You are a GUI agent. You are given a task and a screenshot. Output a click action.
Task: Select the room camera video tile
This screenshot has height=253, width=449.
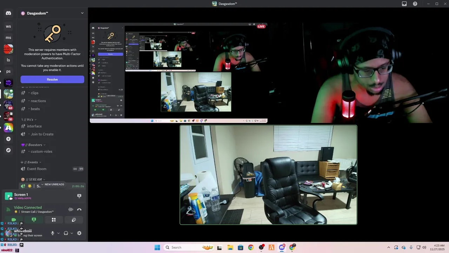(x=268, y=175)
